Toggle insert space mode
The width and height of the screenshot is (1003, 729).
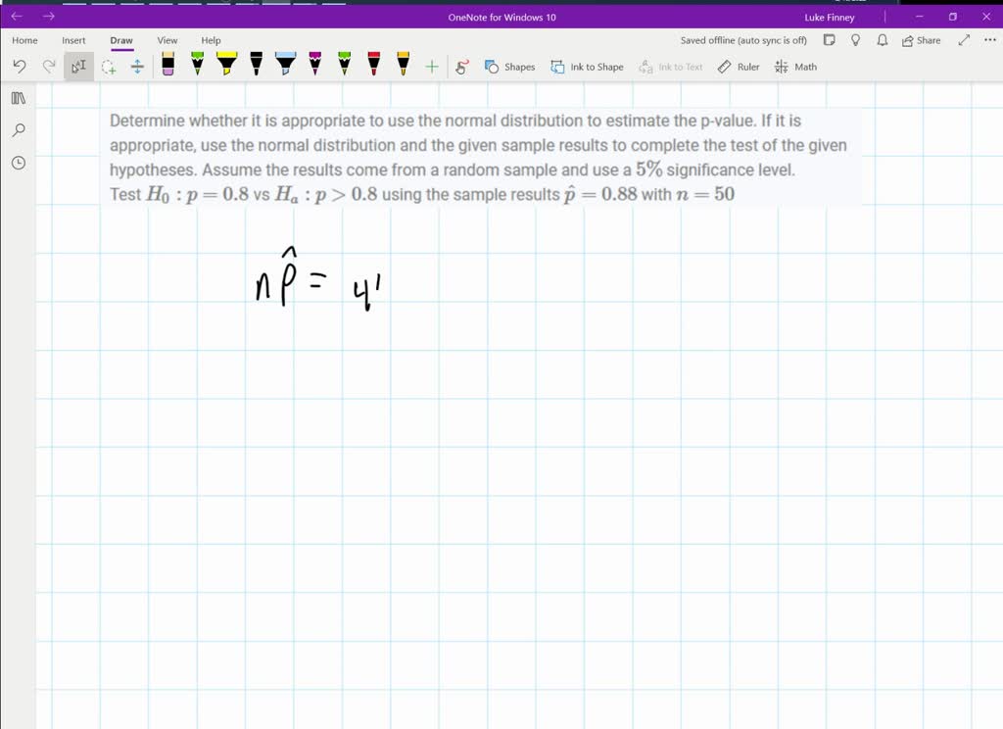[x=137, y=67]
